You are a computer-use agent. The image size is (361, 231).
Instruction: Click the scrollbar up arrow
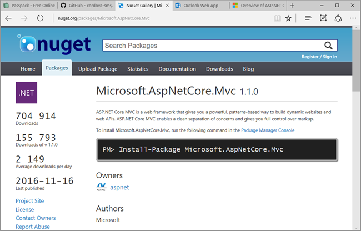357,28
